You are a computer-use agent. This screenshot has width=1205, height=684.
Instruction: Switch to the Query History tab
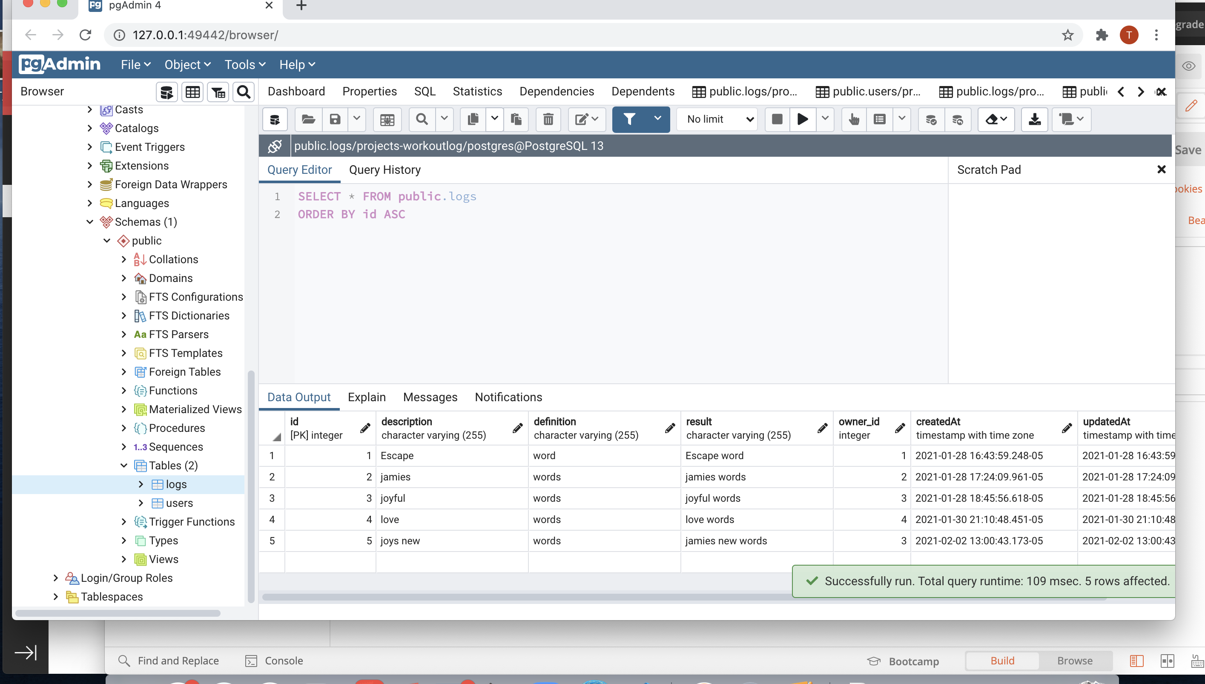pyautogui.click(x=385, y=170)
